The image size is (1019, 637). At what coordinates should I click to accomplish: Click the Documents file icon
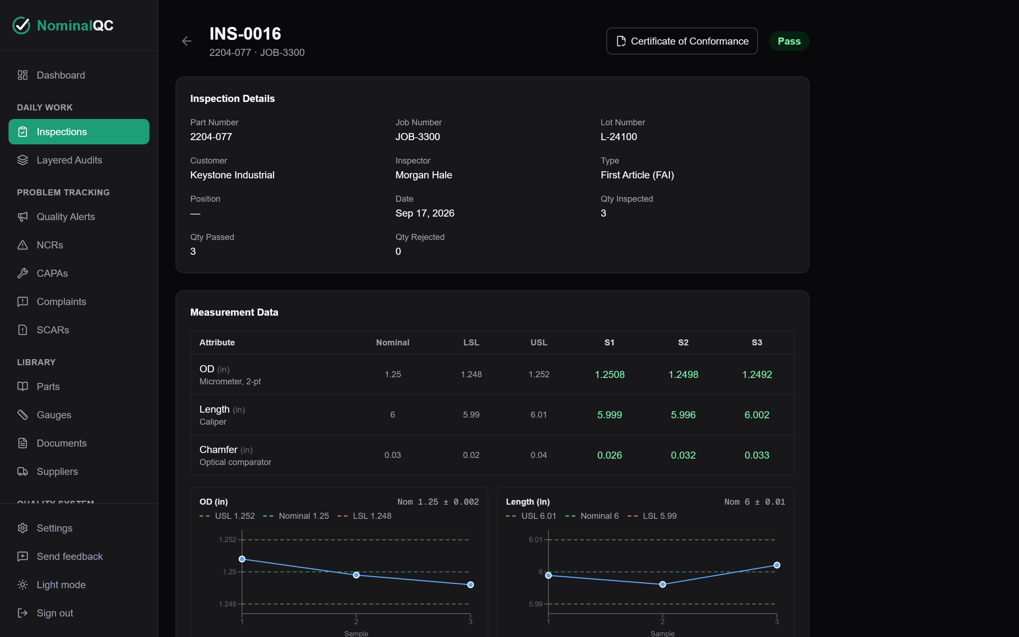click(23, 443)
